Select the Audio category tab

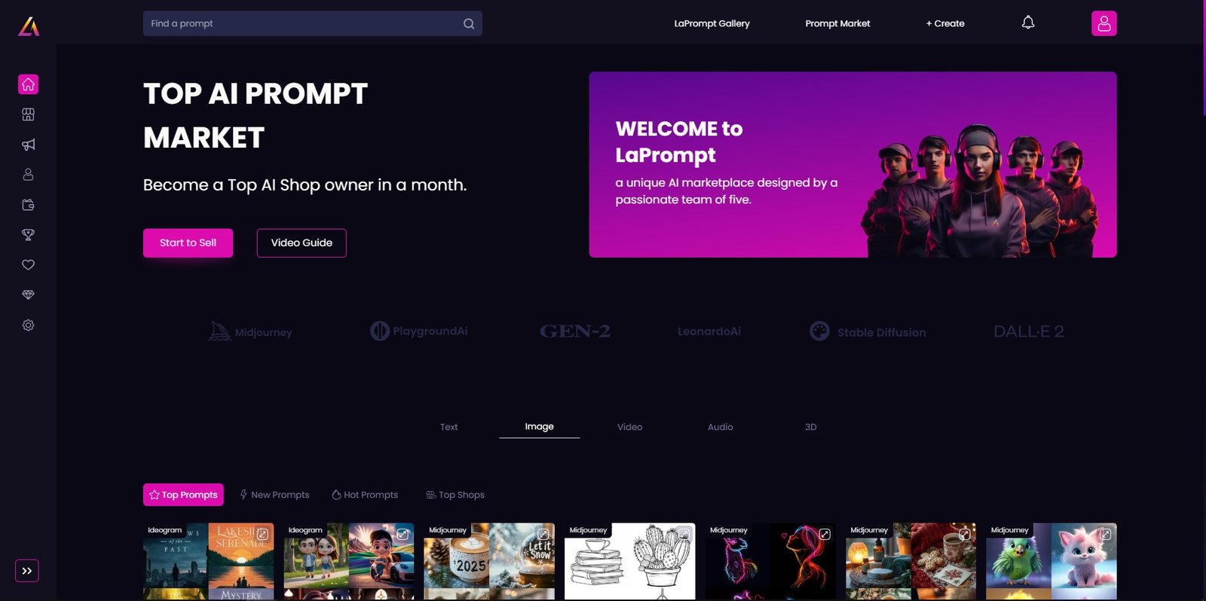720,427
